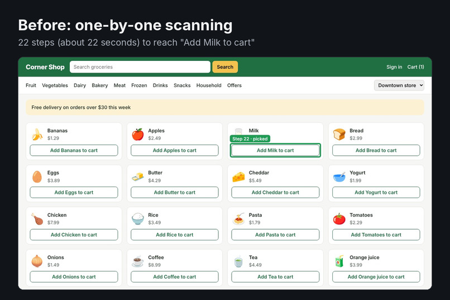Click the Sign in link
The width and height of the screenshot is (450, 300).
pos(394,67)
